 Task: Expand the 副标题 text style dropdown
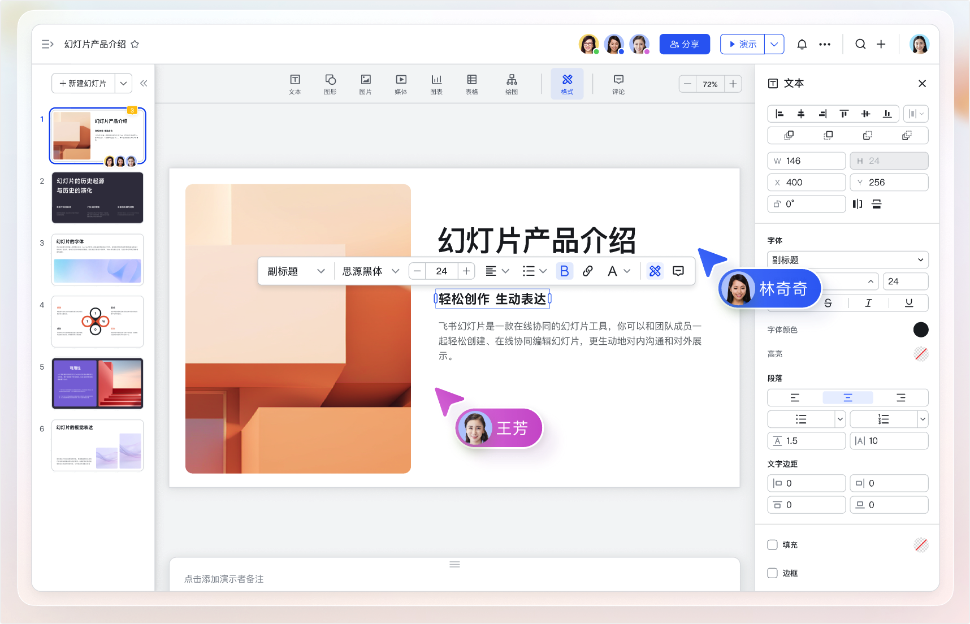click(x=295, y=271)
